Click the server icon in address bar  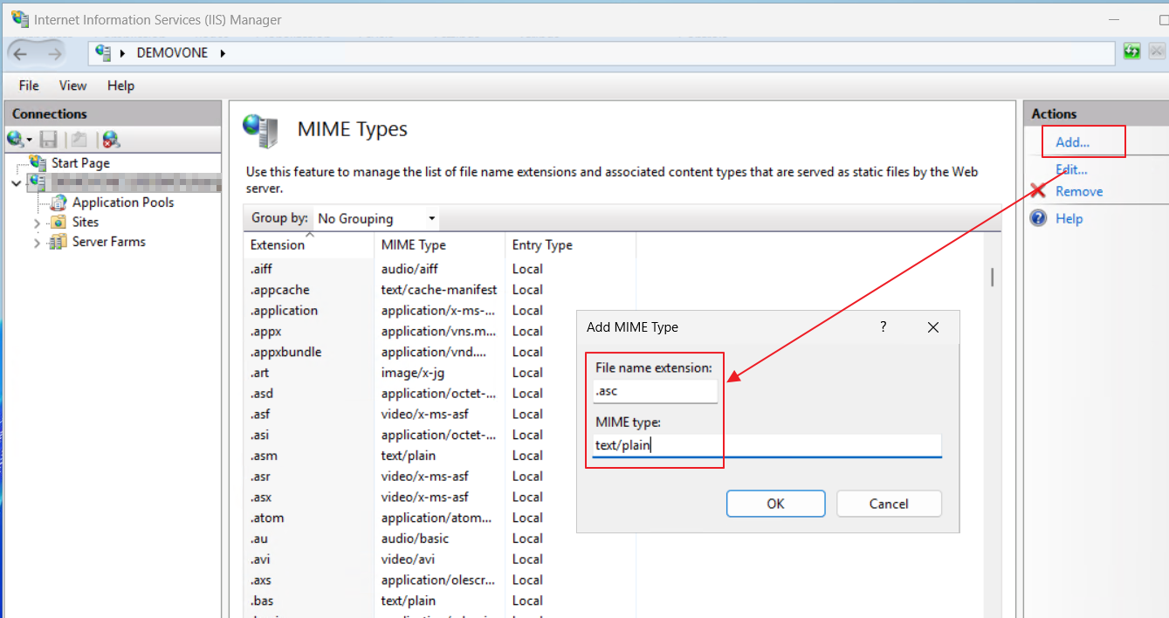[x=103, y=52]
